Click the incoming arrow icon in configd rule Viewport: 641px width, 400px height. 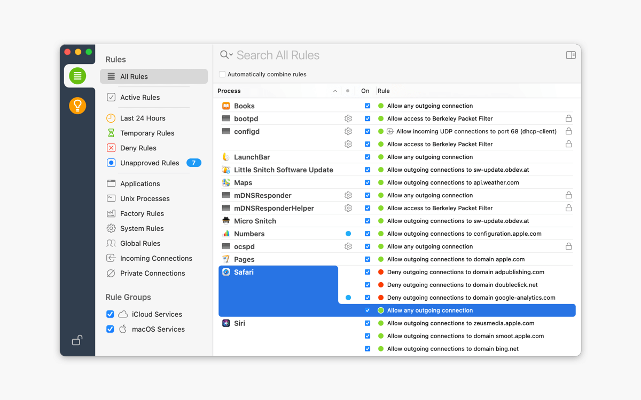click(390, 131)
